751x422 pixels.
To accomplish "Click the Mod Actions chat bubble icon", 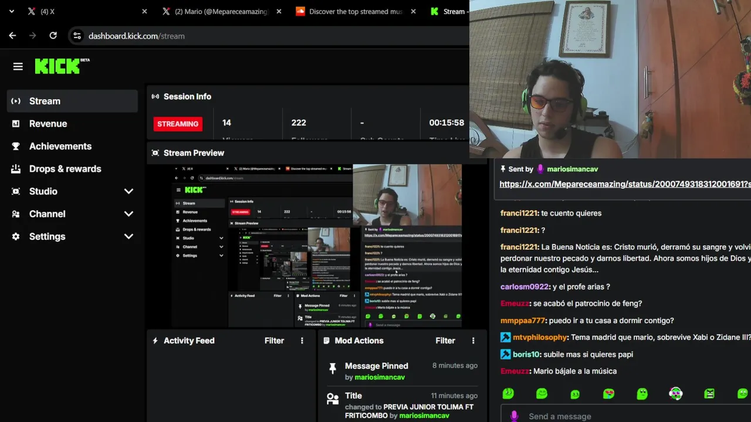I will click(x=326, y=341).
